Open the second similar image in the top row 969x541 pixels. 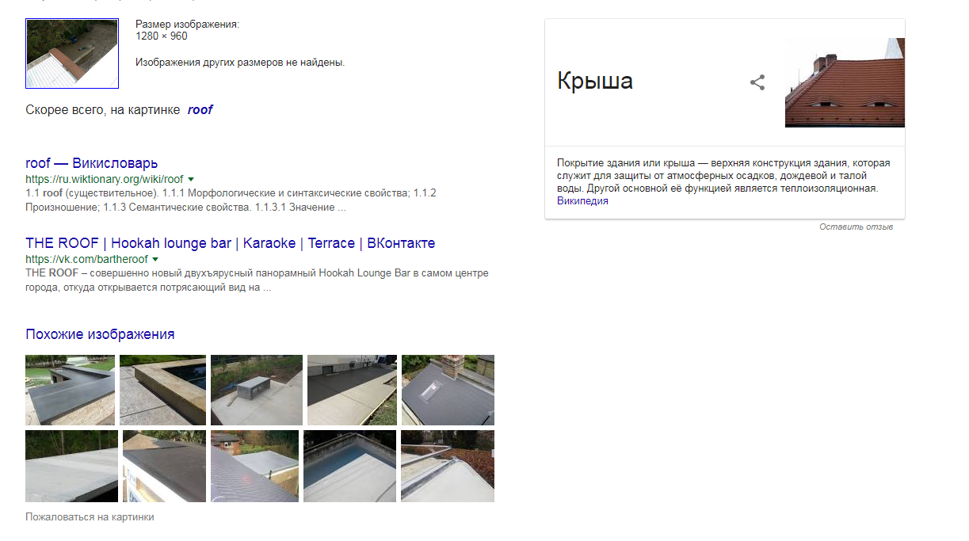tap(162, 390)
